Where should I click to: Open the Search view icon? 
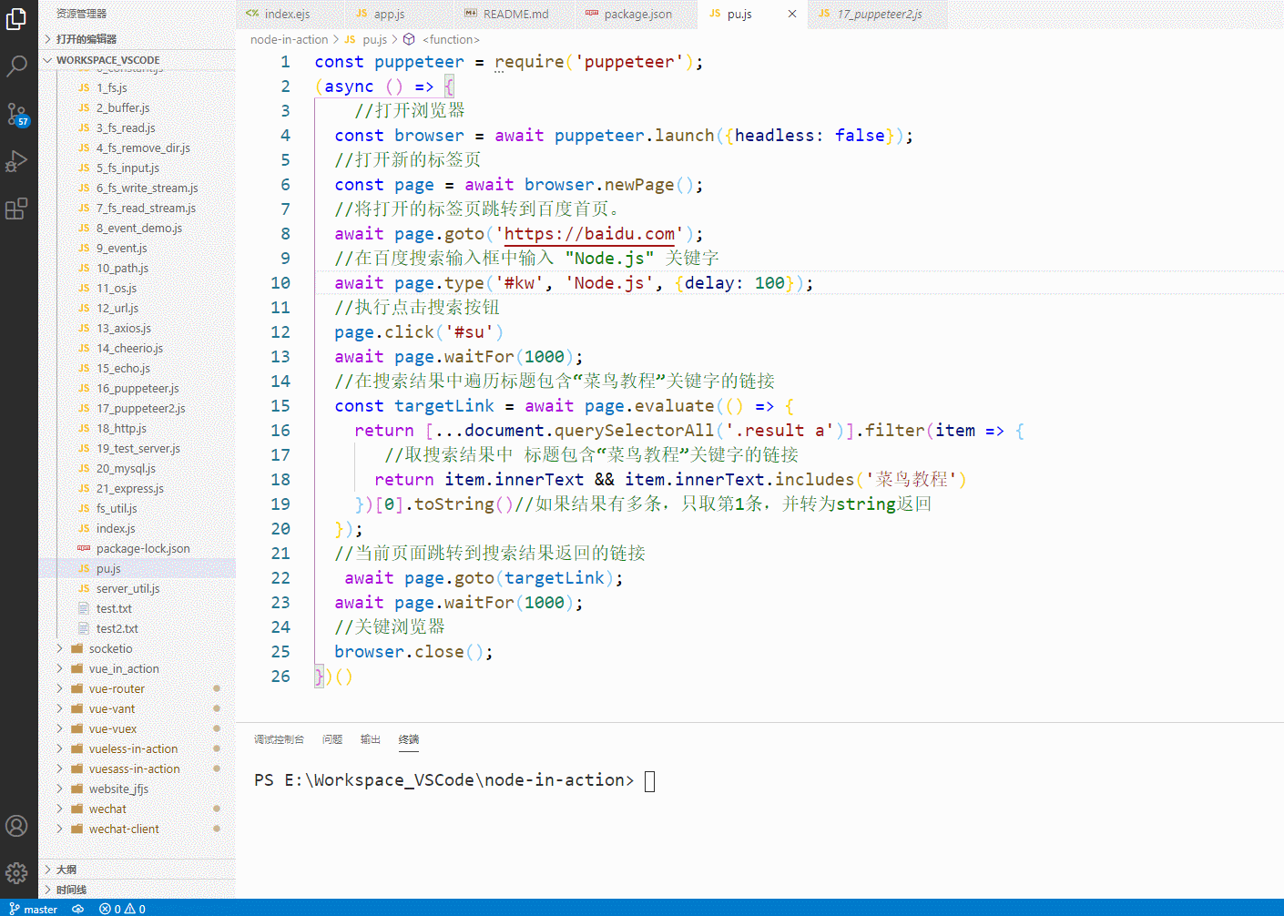coord(16,66)
